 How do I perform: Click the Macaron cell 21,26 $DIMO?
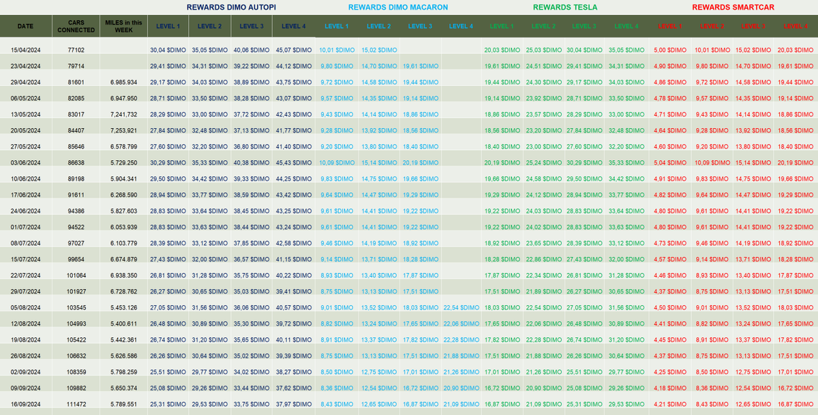(461, 372)
